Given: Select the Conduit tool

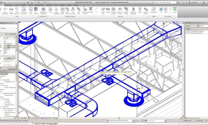Looking at the screenshot, I should click(108, 10).
